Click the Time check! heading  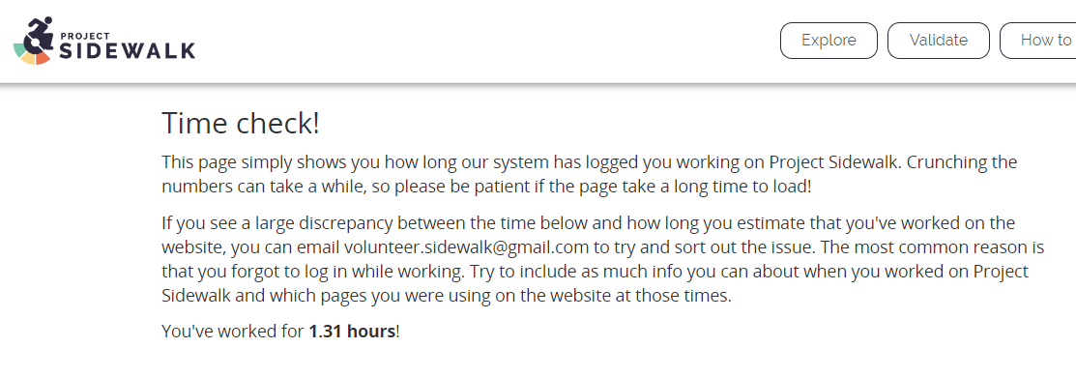pos(241,124)
